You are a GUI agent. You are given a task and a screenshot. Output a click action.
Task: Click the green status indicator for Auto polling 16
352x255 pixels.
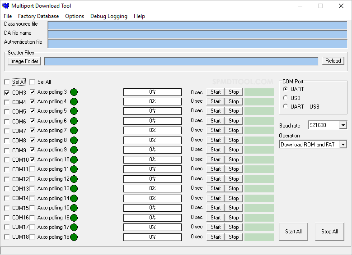tap(74, 218)
